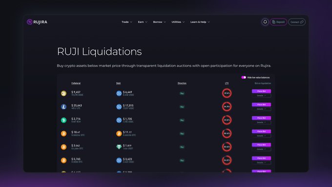Open Details for the $2,714 BCH row
Viewport: 332px width, 187px height.
[261, 123]
